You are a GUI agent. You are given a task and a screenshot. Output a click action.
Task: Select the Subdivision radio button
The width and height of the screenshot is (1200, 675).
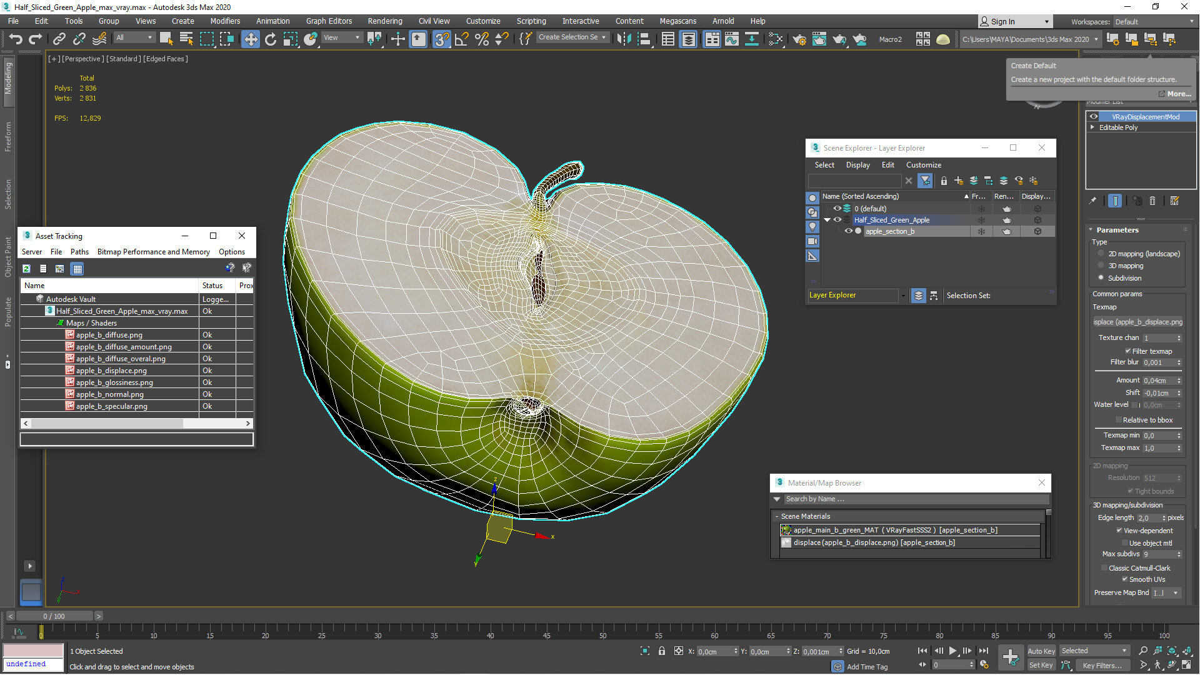1101,278
